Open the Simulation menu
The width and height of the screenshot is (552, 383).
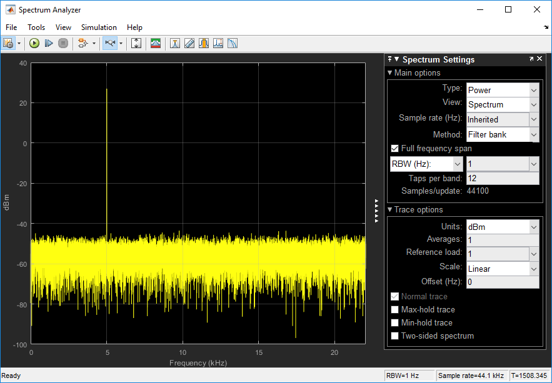(x=99, y=27)
